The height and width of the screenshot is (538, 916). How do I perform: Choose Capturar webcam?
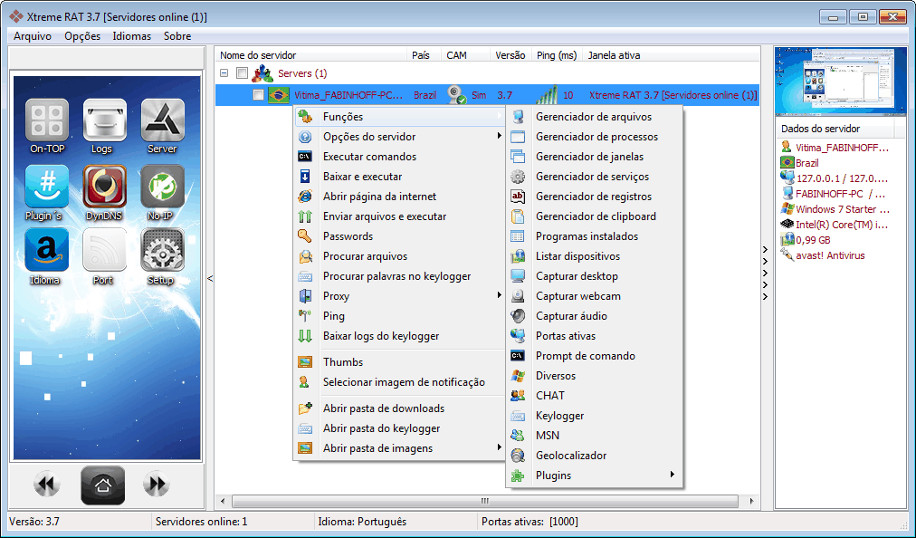click(x=594, y=296)
